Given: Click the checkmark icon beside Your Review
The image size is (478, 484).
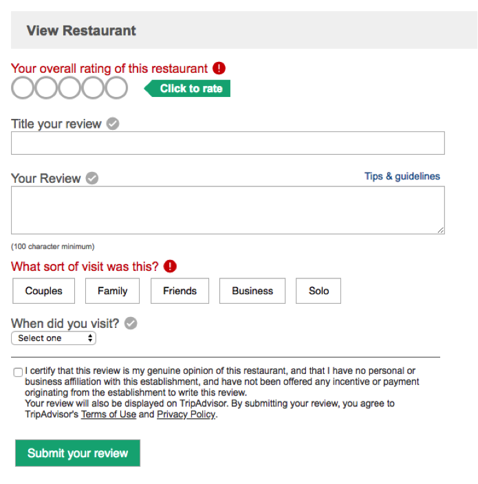Looking at the screenshot, I should pos(92,178).
